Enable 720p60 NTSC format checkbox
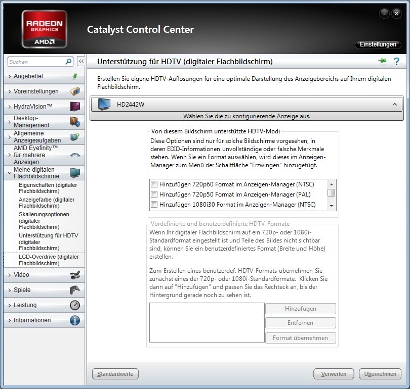The height and width of the screenshot is (389, 410). pos(154,184)
